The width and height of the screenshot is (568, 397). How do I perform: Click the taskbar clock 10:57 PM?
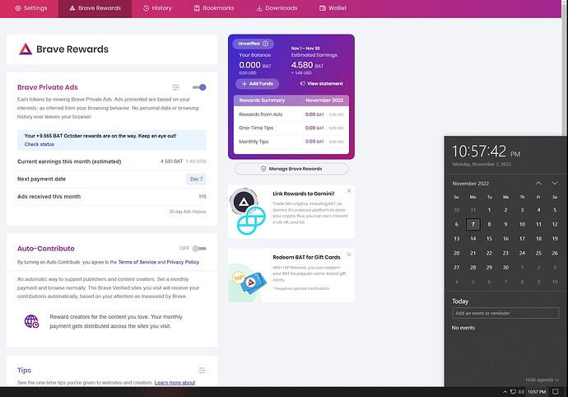click(537, 391)
